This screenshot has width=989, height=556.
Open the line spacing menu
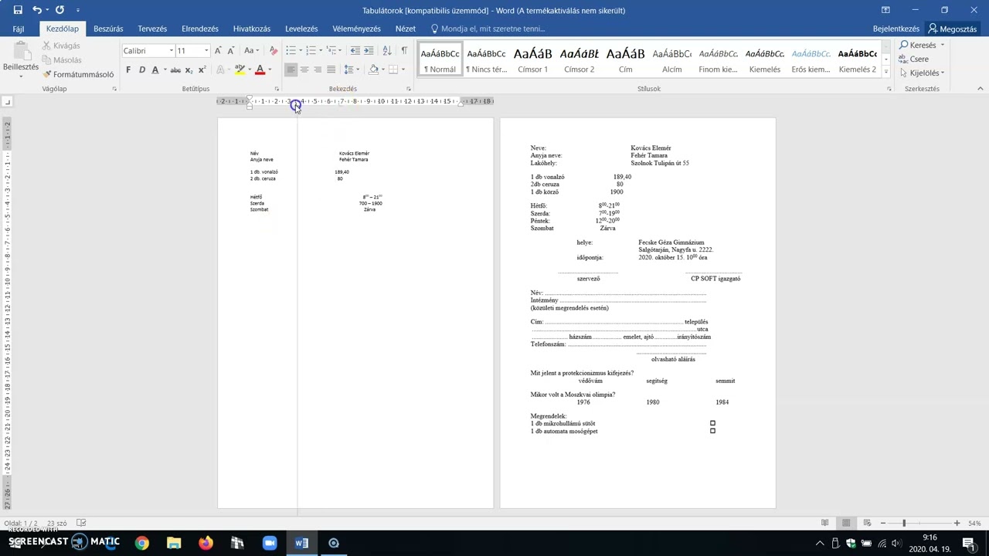tap(351, 69)
